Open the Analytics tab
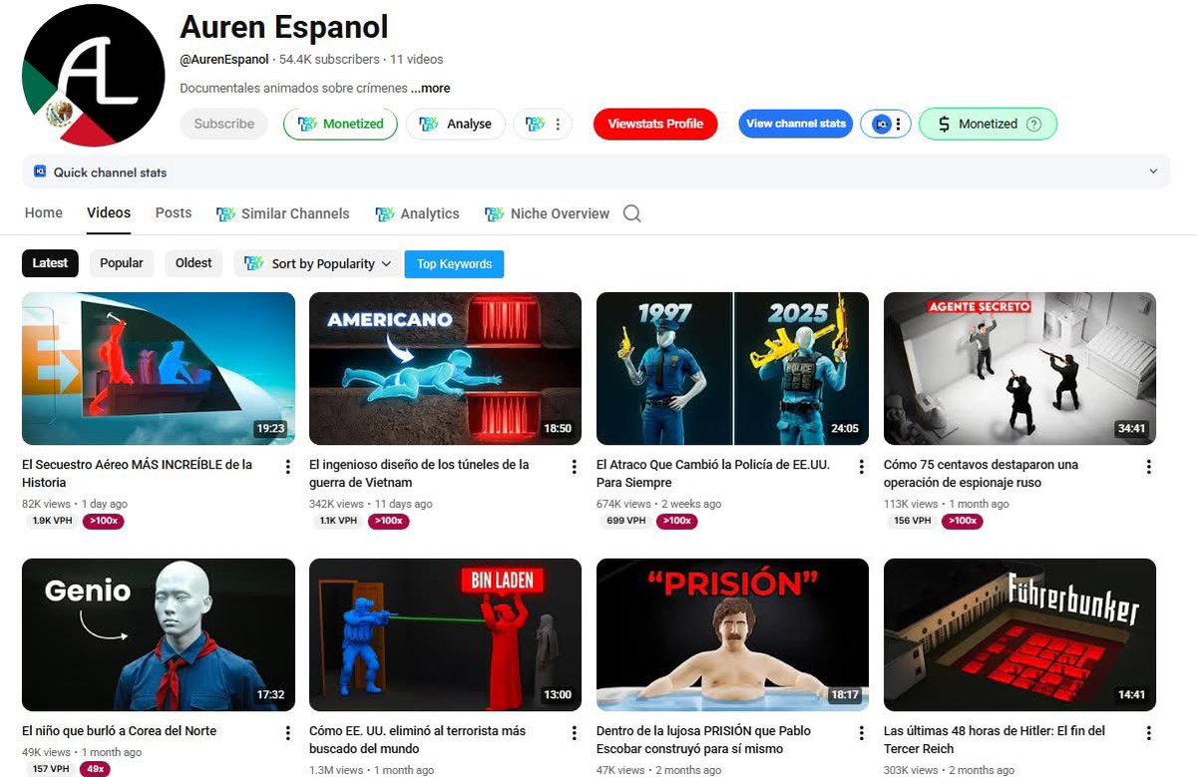Screen dimensions: 1197x777 click(x=417, y=213)
